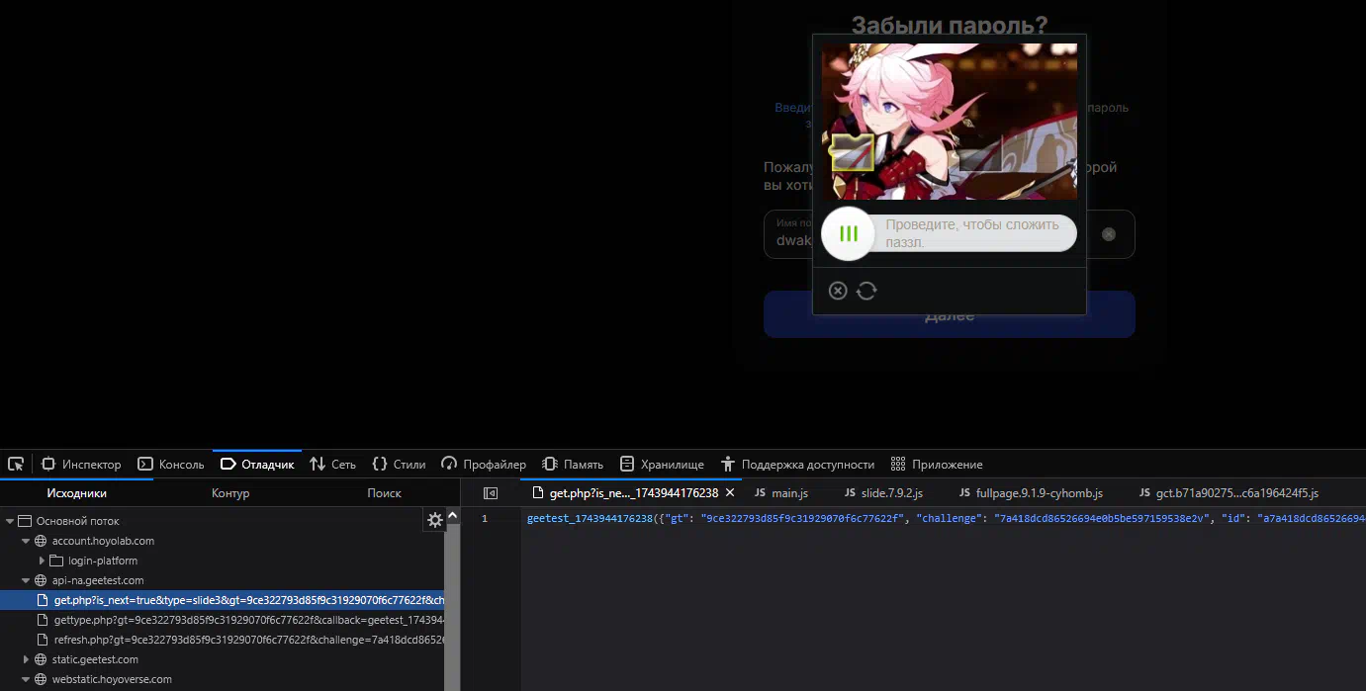This screenshot has width=1366, height=691.
Task: Select the Отладчик devtools tab
Action: point(257,464)
